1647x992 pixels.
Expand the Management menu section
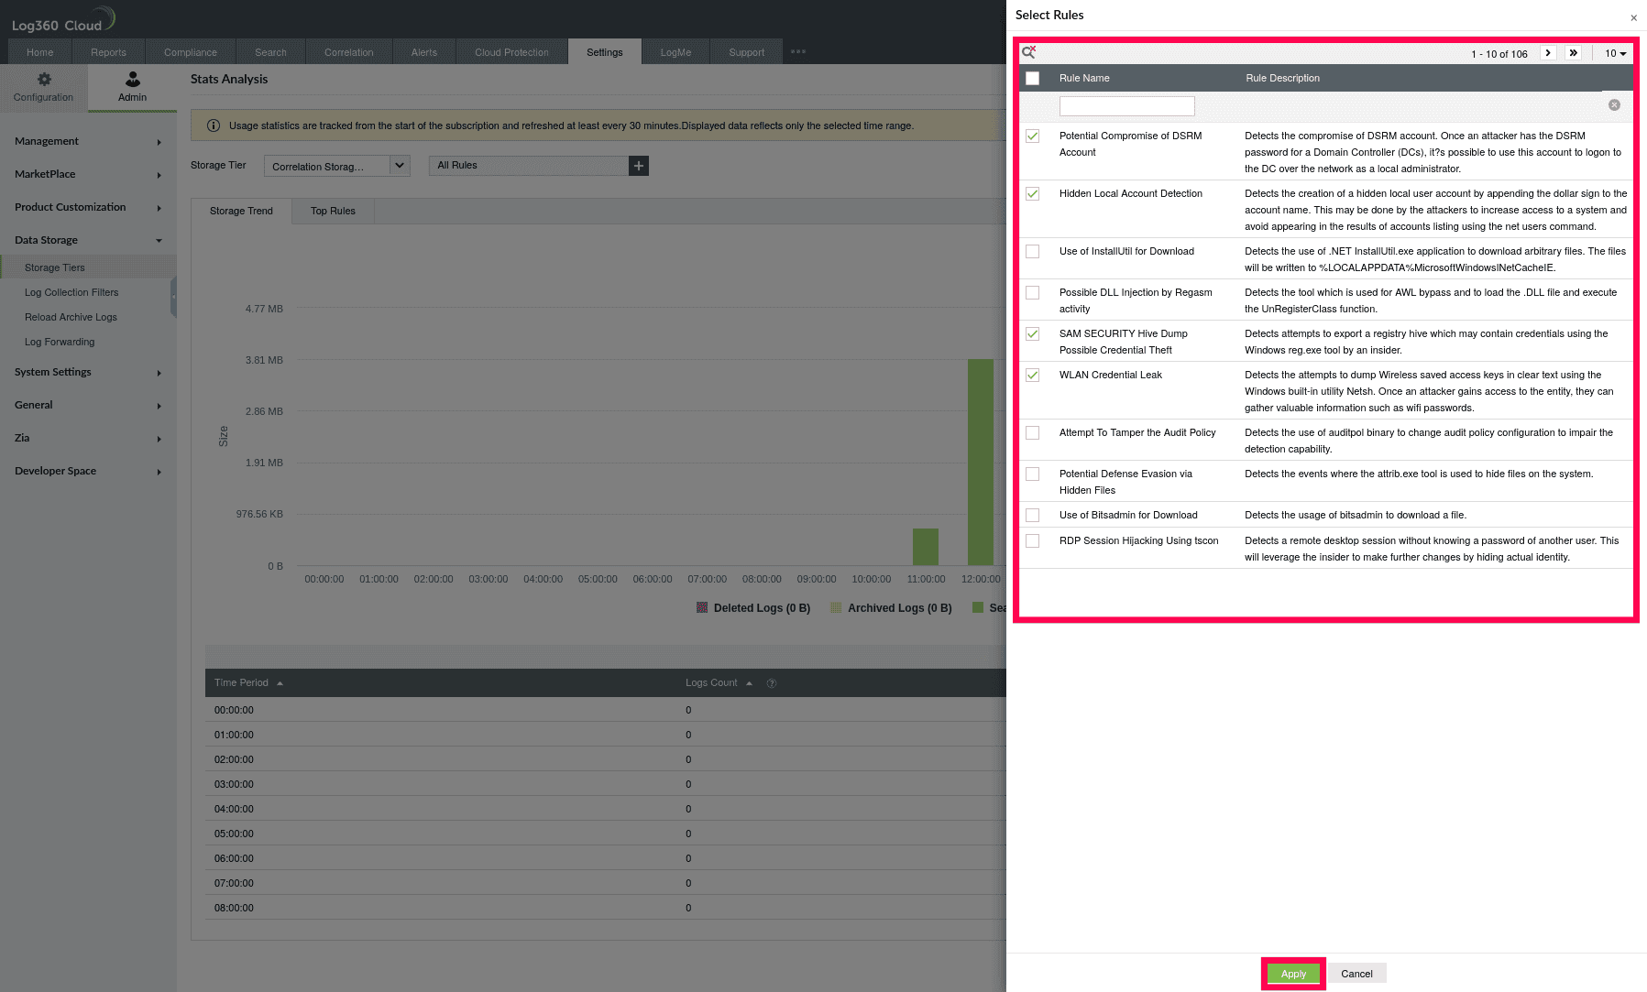click(88, 142)
